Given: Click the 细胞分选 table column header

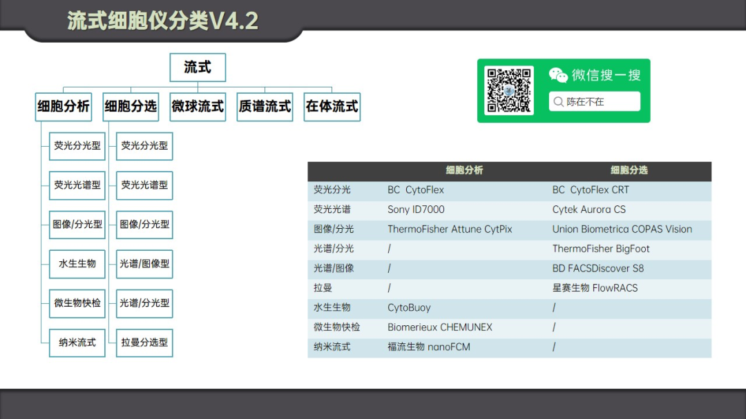Looking at the screenshot, I should 629,170.
